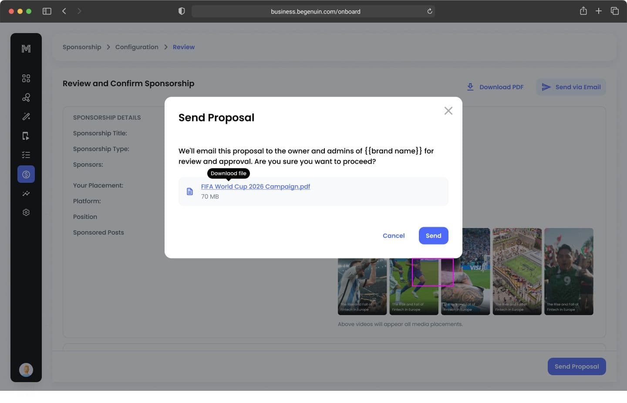This screenshot has height=403, width=627.
Task: Go to the Configuration breadcrumb
Action: pyautogui.click(x=137, y=47)
